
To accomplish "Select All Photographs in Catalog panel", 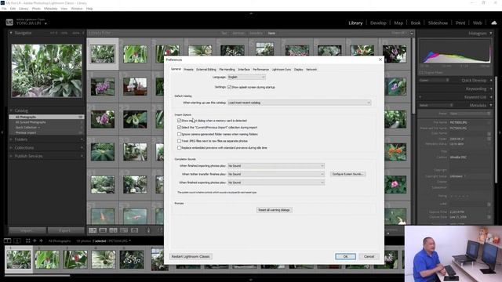I will point(46,117).
